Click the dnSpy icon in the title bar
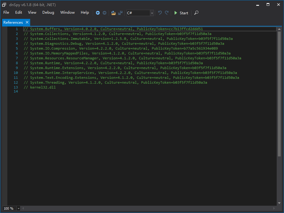 pos(4,5)
